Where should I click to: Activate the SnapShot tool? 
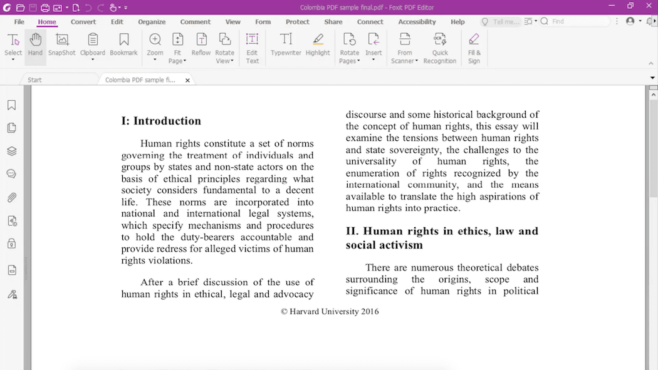pos(62,45)
